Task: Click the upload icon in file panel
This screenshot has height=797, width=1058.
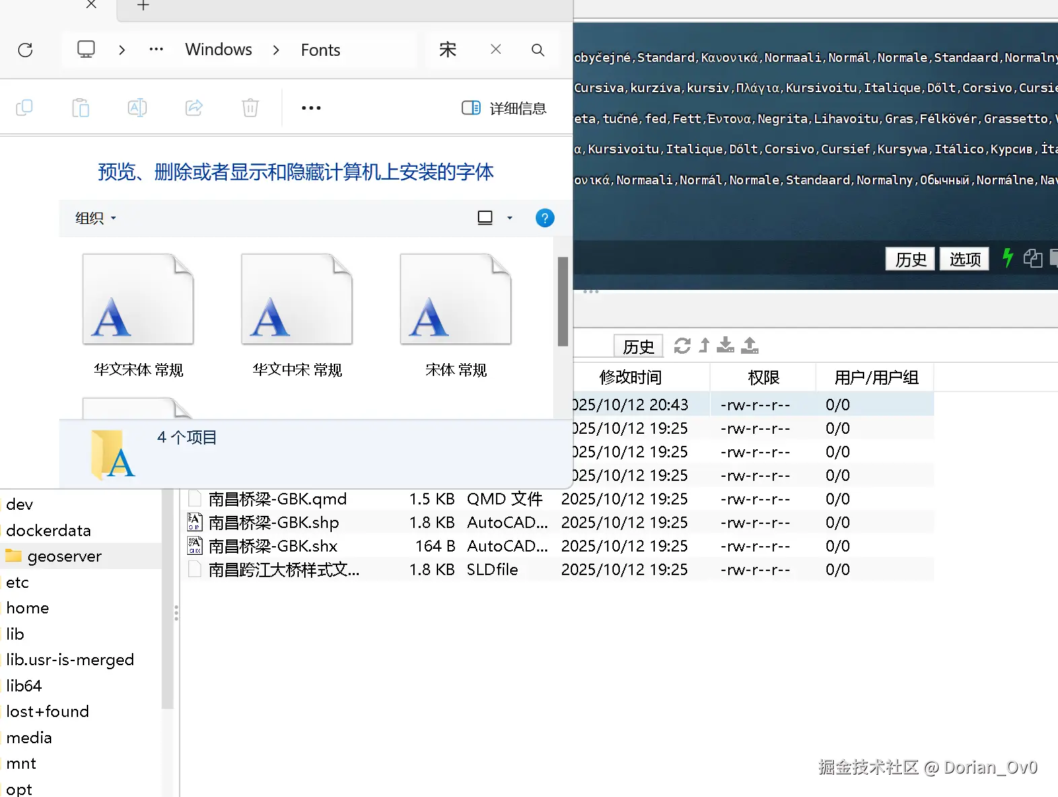Action: pos(750,346)
